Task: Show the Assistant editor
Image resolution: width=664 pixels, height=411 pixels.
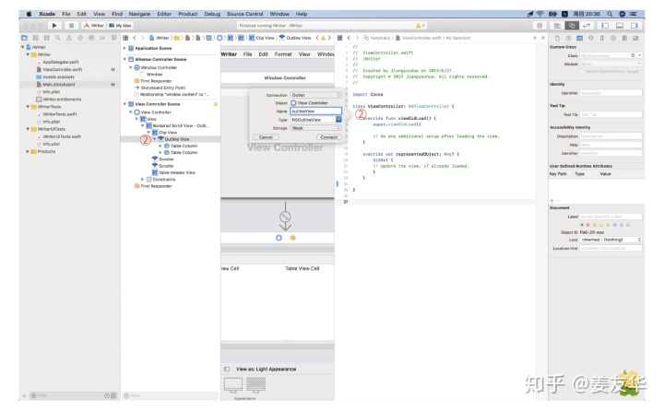Action: pyautogui.click(x=572, y=26)
